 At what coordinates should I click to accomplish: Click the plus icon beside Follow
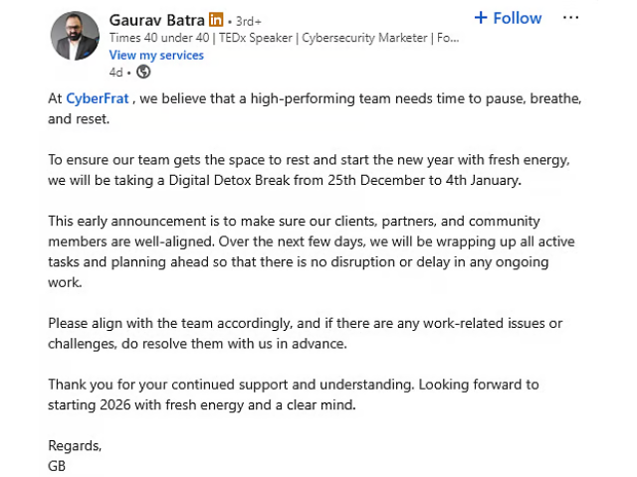481,18
